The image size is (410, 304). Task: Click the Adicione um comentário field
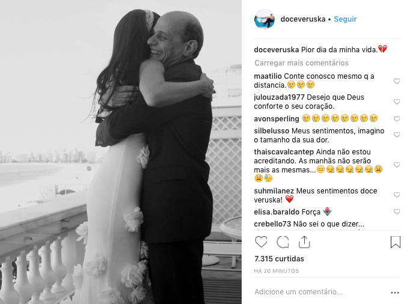pos(321,292)
